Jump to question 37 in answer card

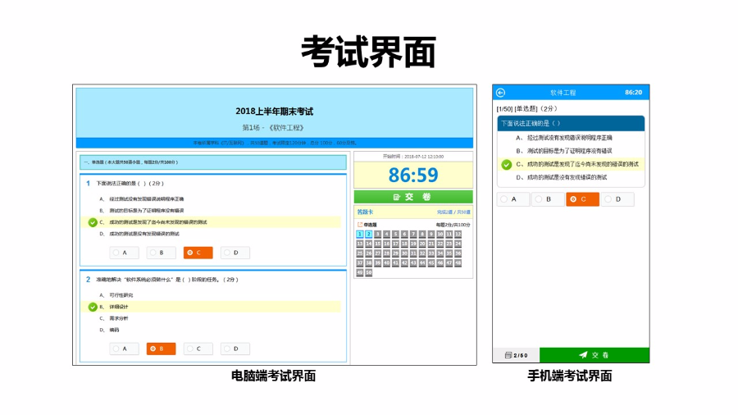[360, 263]
